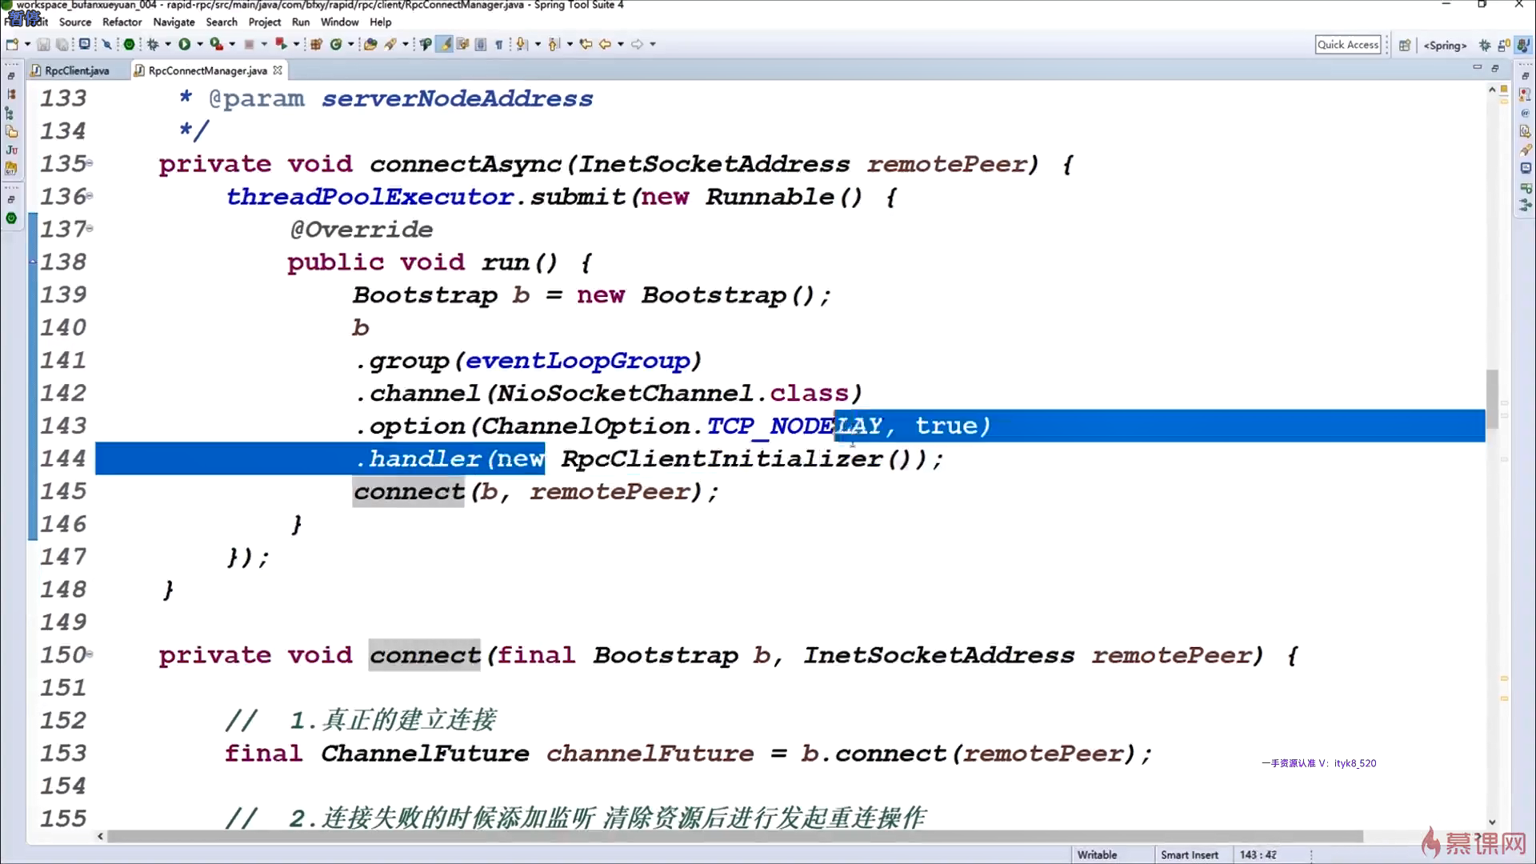Expand the Debug launch dropdown arrow

click(168, 44)
